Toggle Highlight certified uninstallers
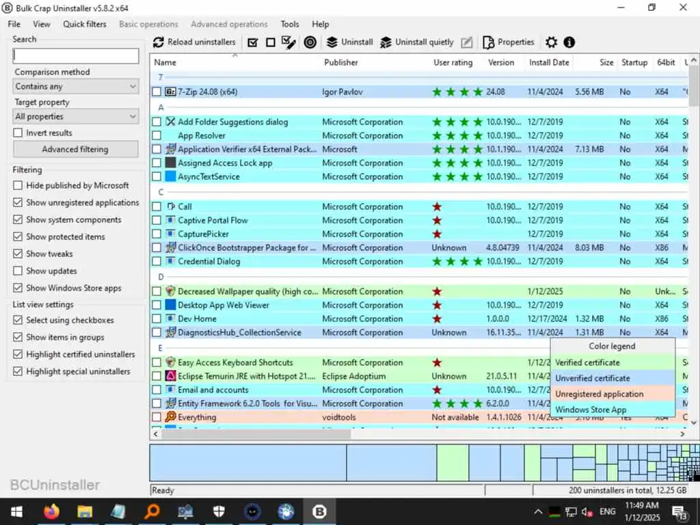 coord(18,355)
